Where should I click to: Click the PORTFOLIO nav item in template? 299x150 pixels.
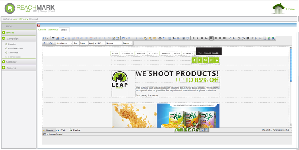[x=127, y=53]
